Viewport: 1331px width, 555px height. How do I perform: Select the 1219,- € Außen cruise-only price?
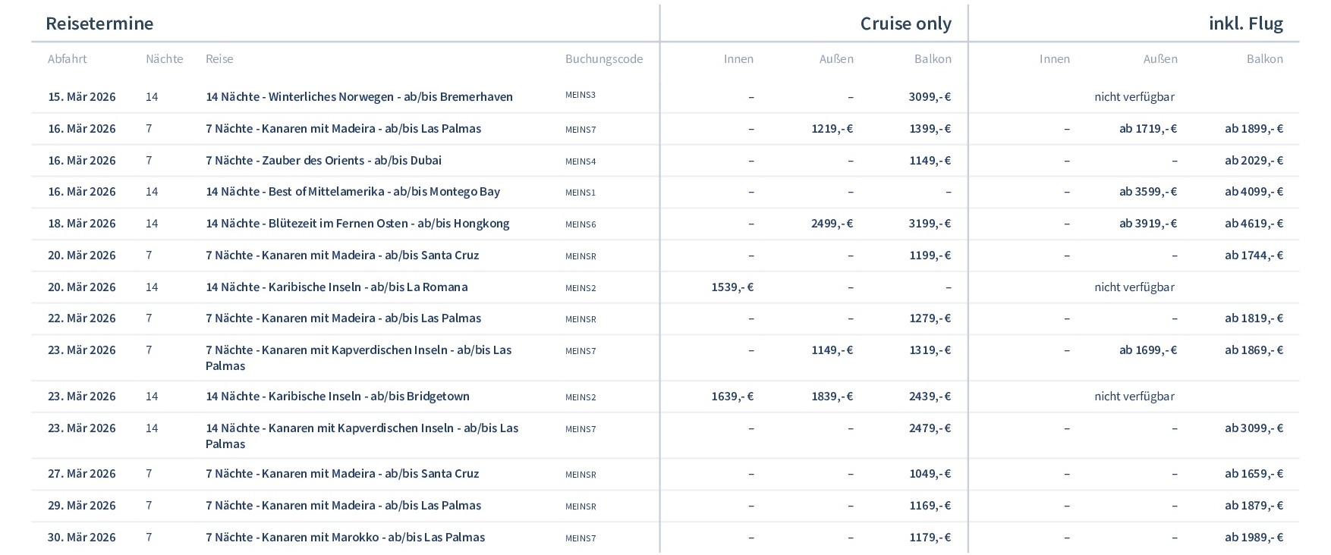[832, 129]
